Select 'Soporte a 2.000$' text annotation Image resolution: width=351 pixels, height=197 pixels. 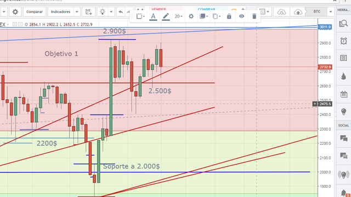click(x=132, y=166)
